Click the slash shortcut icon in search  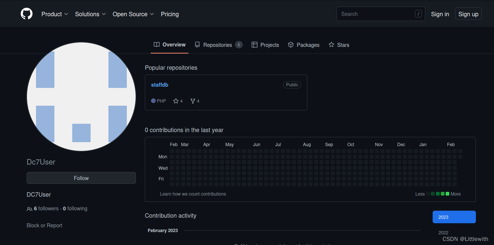418,14
